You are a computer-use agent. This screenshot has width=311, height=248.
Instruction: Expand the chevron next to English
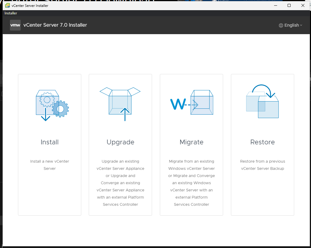(x=301, y=25)
